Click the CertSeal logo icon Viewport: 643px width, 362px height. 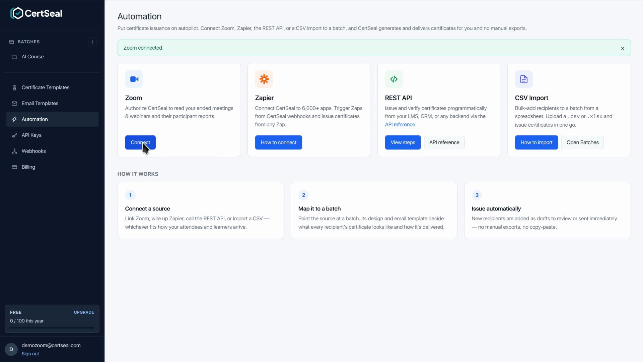17,13
